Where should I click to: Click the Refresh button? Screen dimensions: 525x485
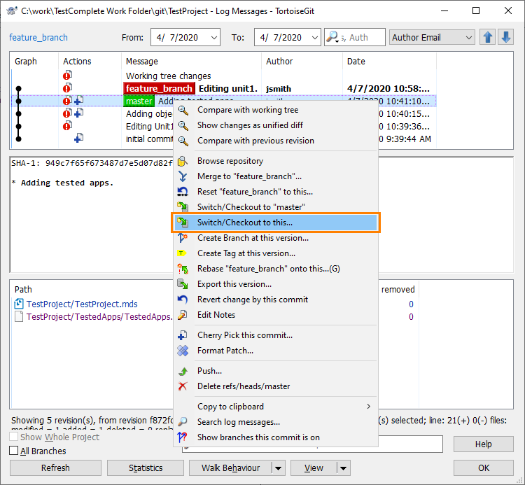pos(55,468)
